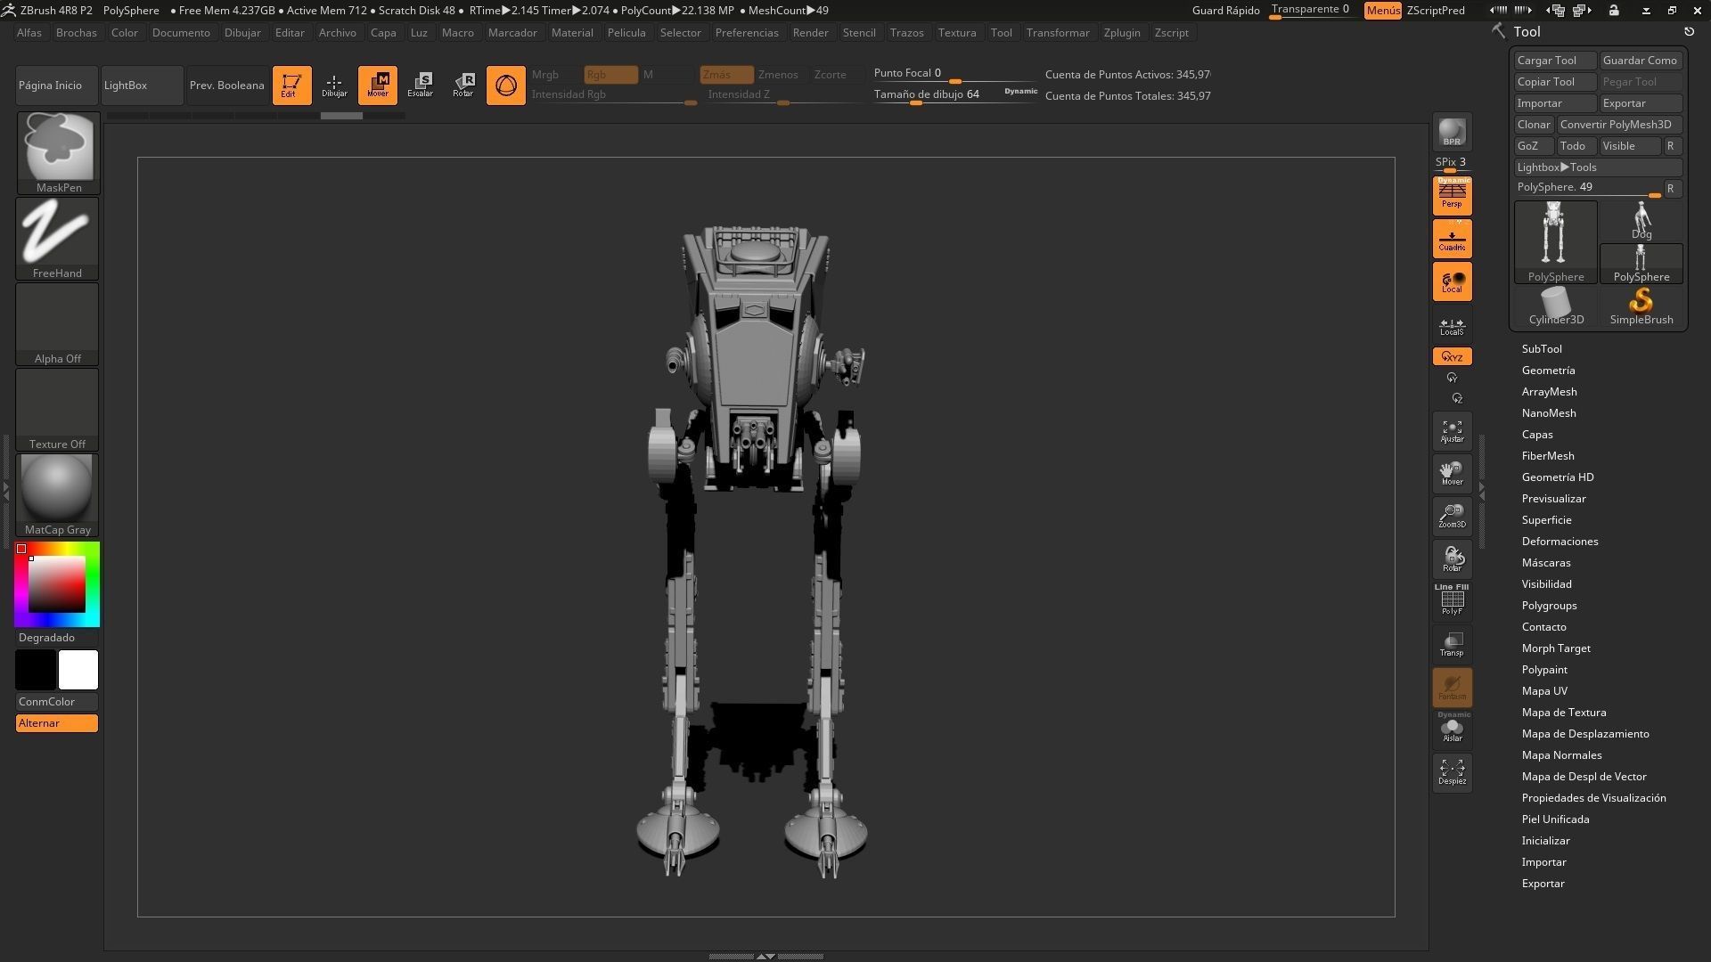Click the Alternar color button
1711x962 pixels.
pyautogui.click(x=57, y=723)
